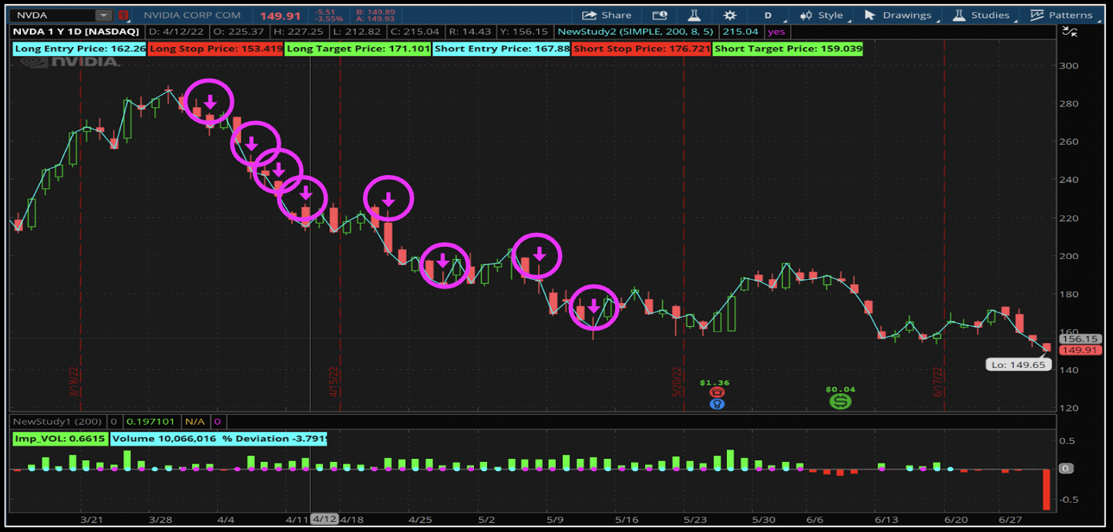Click the 6/27 date on time axis

(x=1010, y=520)
